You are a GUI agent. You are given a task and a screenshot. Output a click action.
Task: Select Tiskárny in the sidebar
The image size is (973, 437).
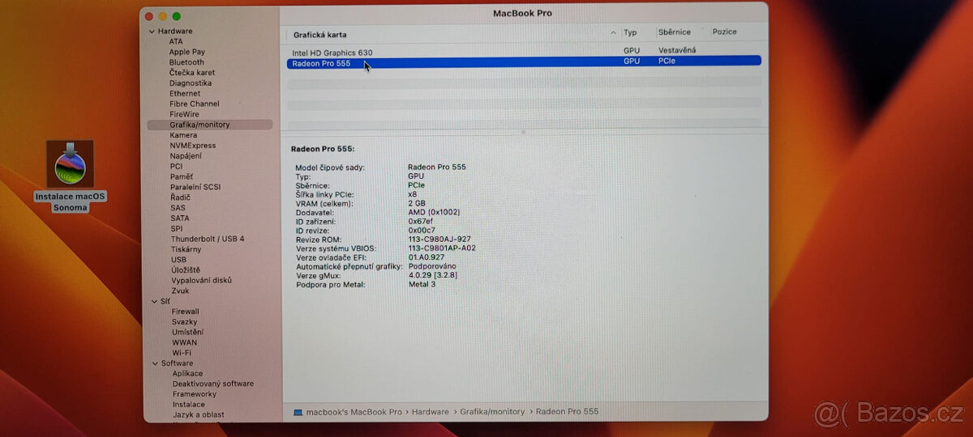[x=186, y=249]
